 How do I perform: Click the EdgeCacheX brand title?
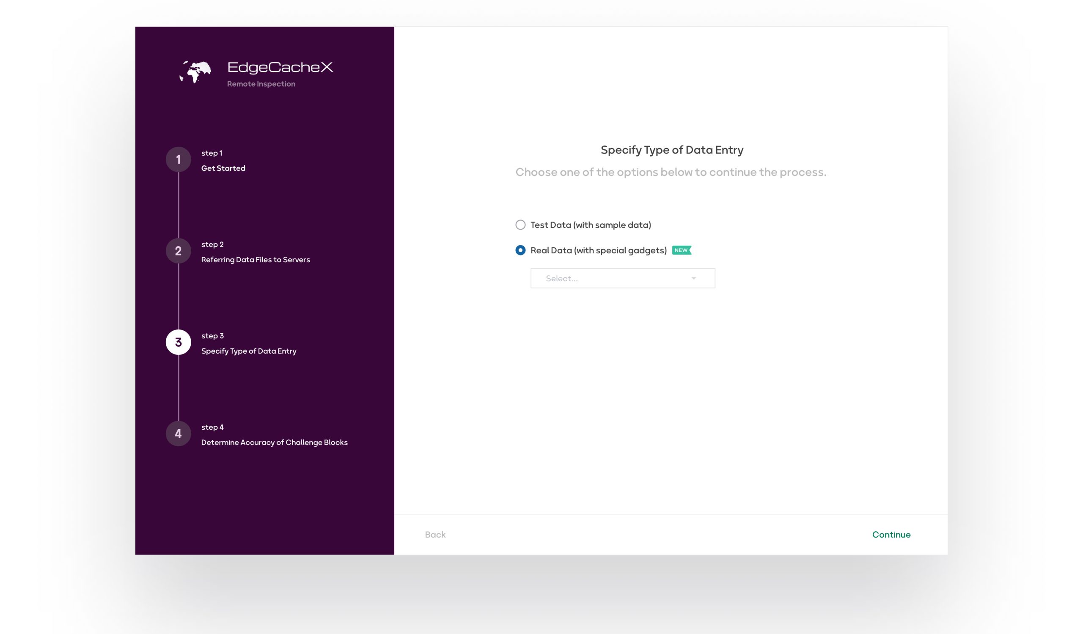click(x=280, y=67)
